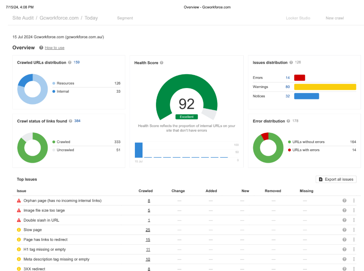Sort table by Added column
The width and height of the screenshot is (364, 271).
pos(211,191)
